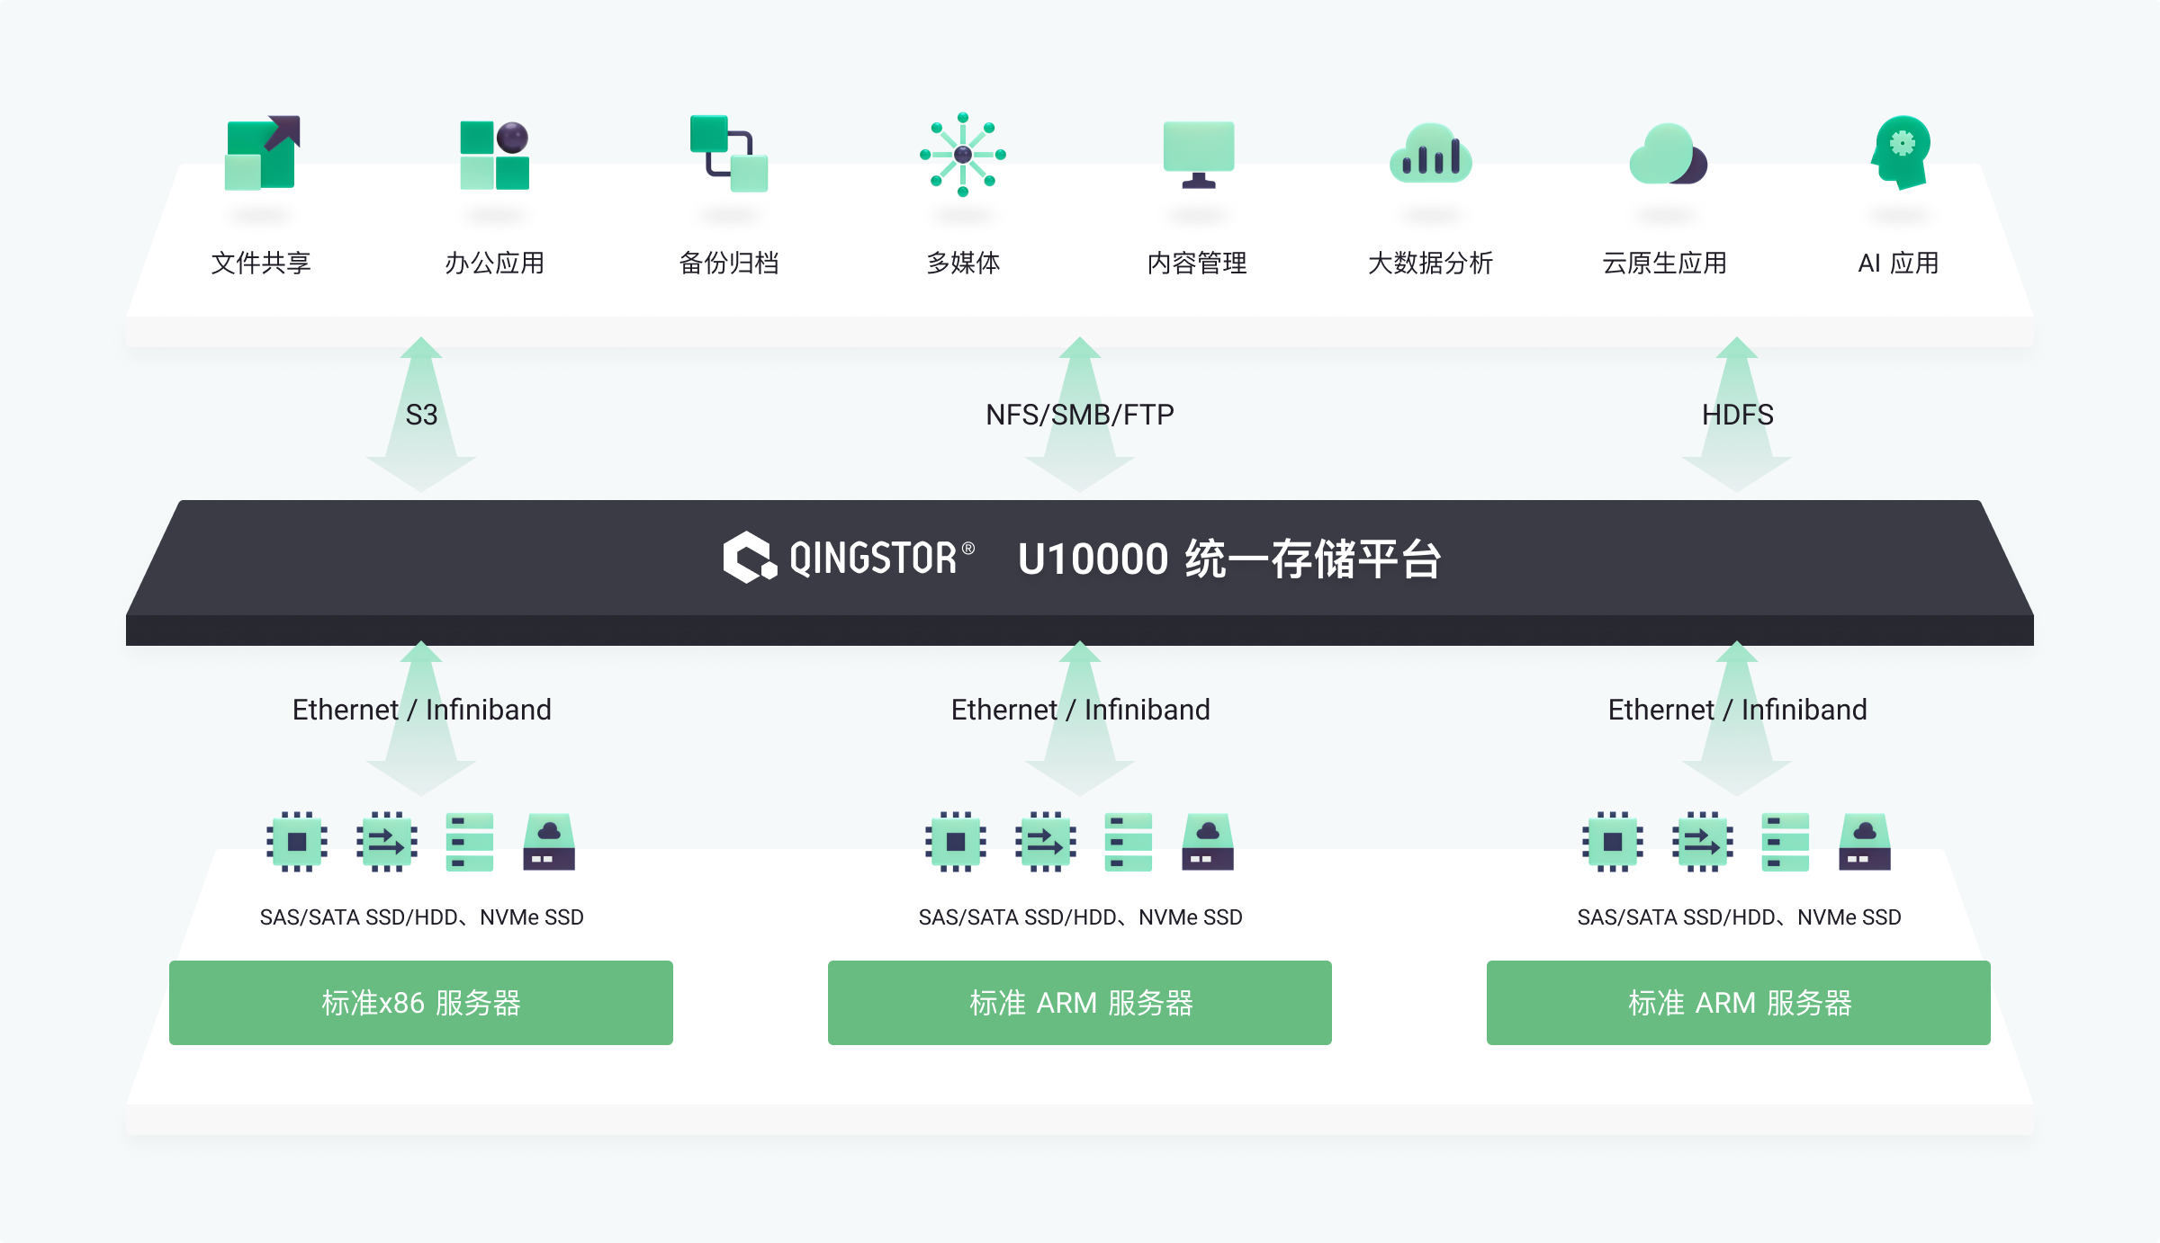Click the 办公应用 text label
The height and width of the screenshot is (1243, 2160).
pos(495,263)
